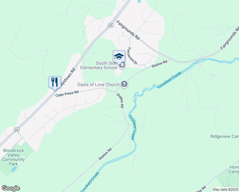Click the Route 26 shield near Fairgrounds Rd

[x=111, y=25]
